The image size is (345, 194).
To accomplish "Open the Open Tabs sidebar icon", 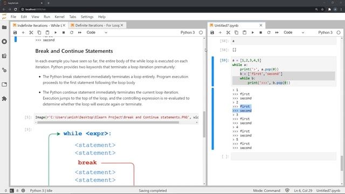I will 4,85.
